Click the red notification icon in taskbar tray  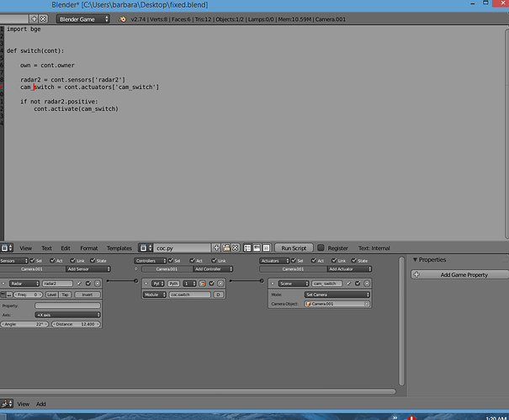pyautogui.click(x=411, y=417)
